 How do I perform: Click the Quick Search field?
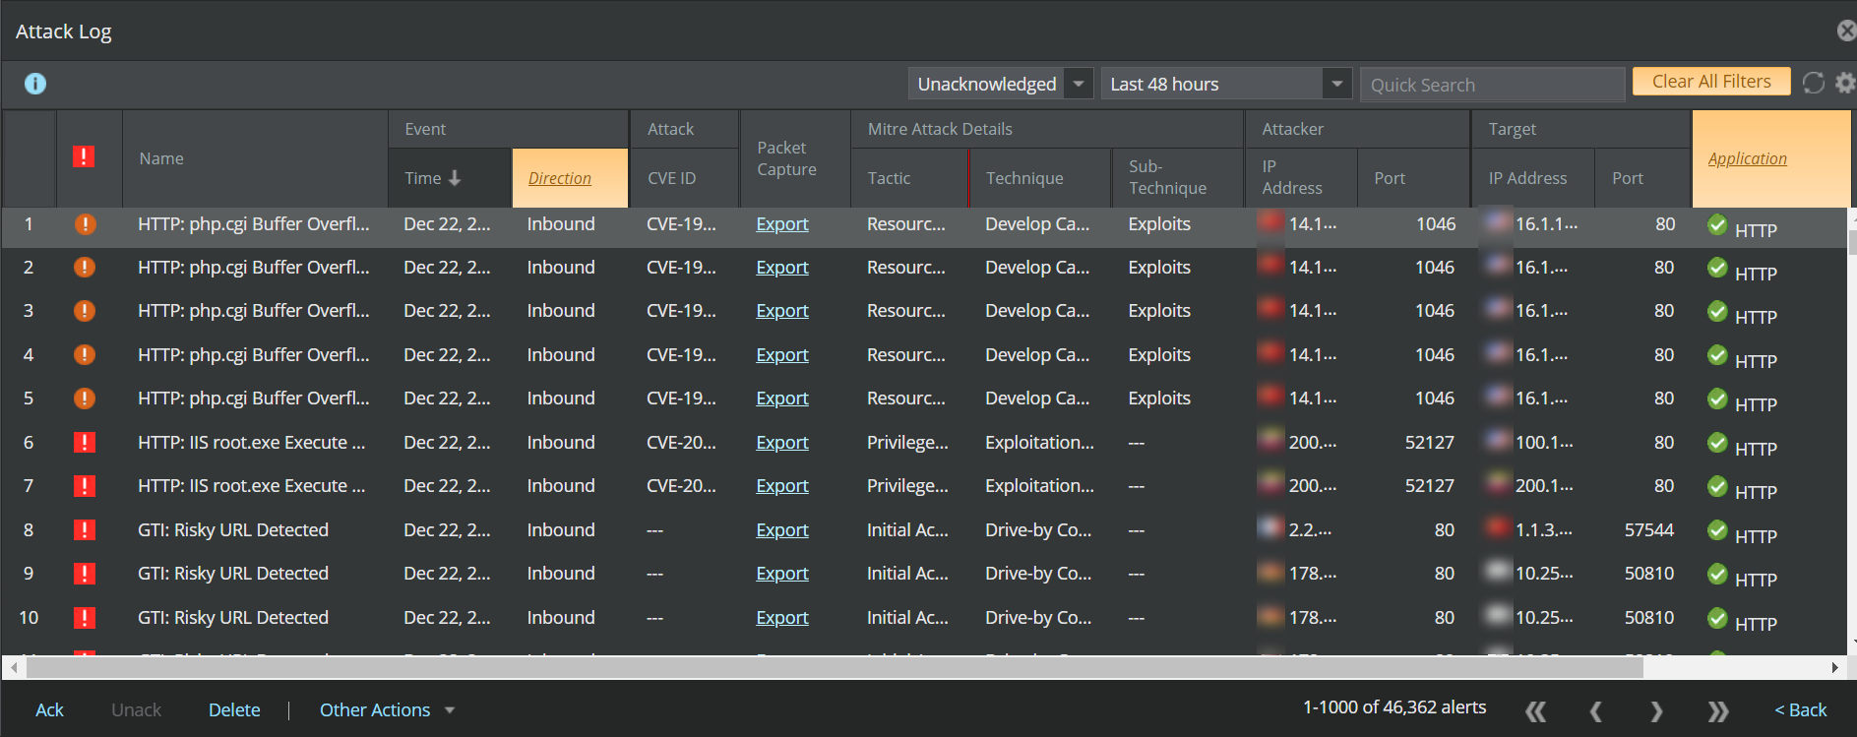pos(1492,85)
